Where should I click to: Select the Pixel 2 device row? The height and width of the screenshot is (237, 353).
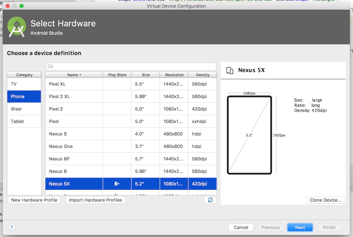click(131, 109)
